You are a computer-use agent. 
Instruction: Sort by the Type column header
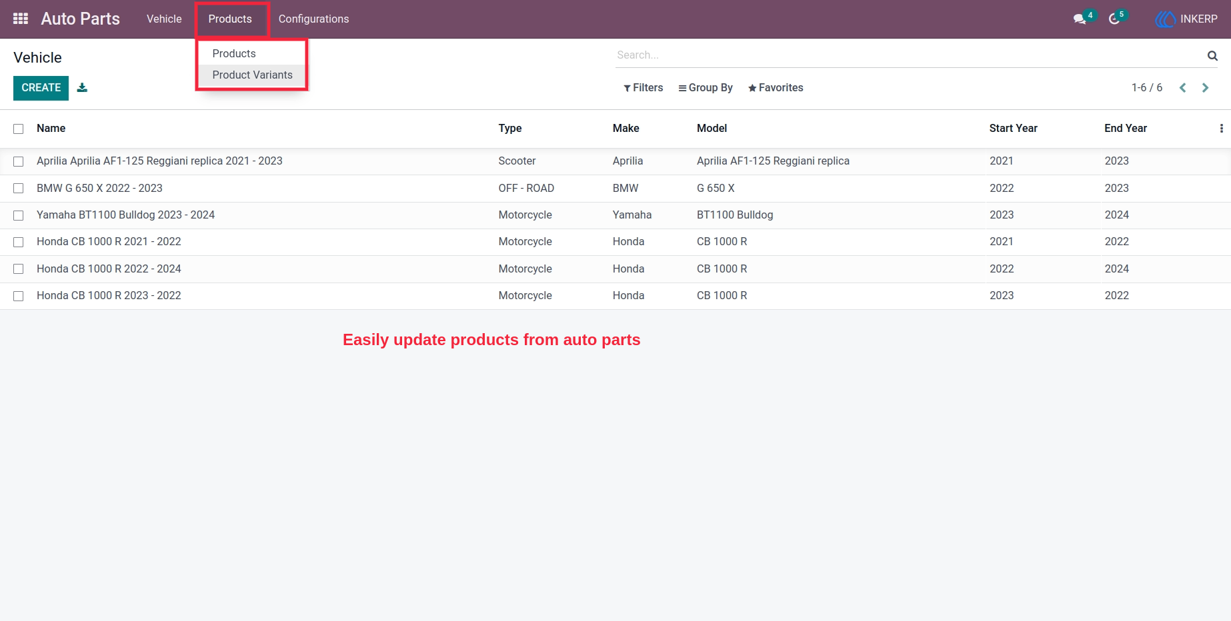tap(510, 129)
